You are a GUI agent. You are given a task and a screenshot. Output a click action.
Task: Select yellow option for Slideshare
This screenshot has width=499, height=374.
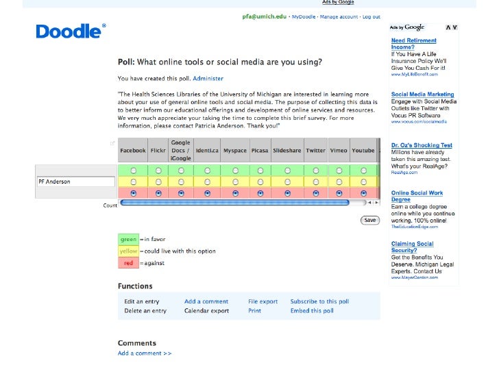[x=287, y=182]
